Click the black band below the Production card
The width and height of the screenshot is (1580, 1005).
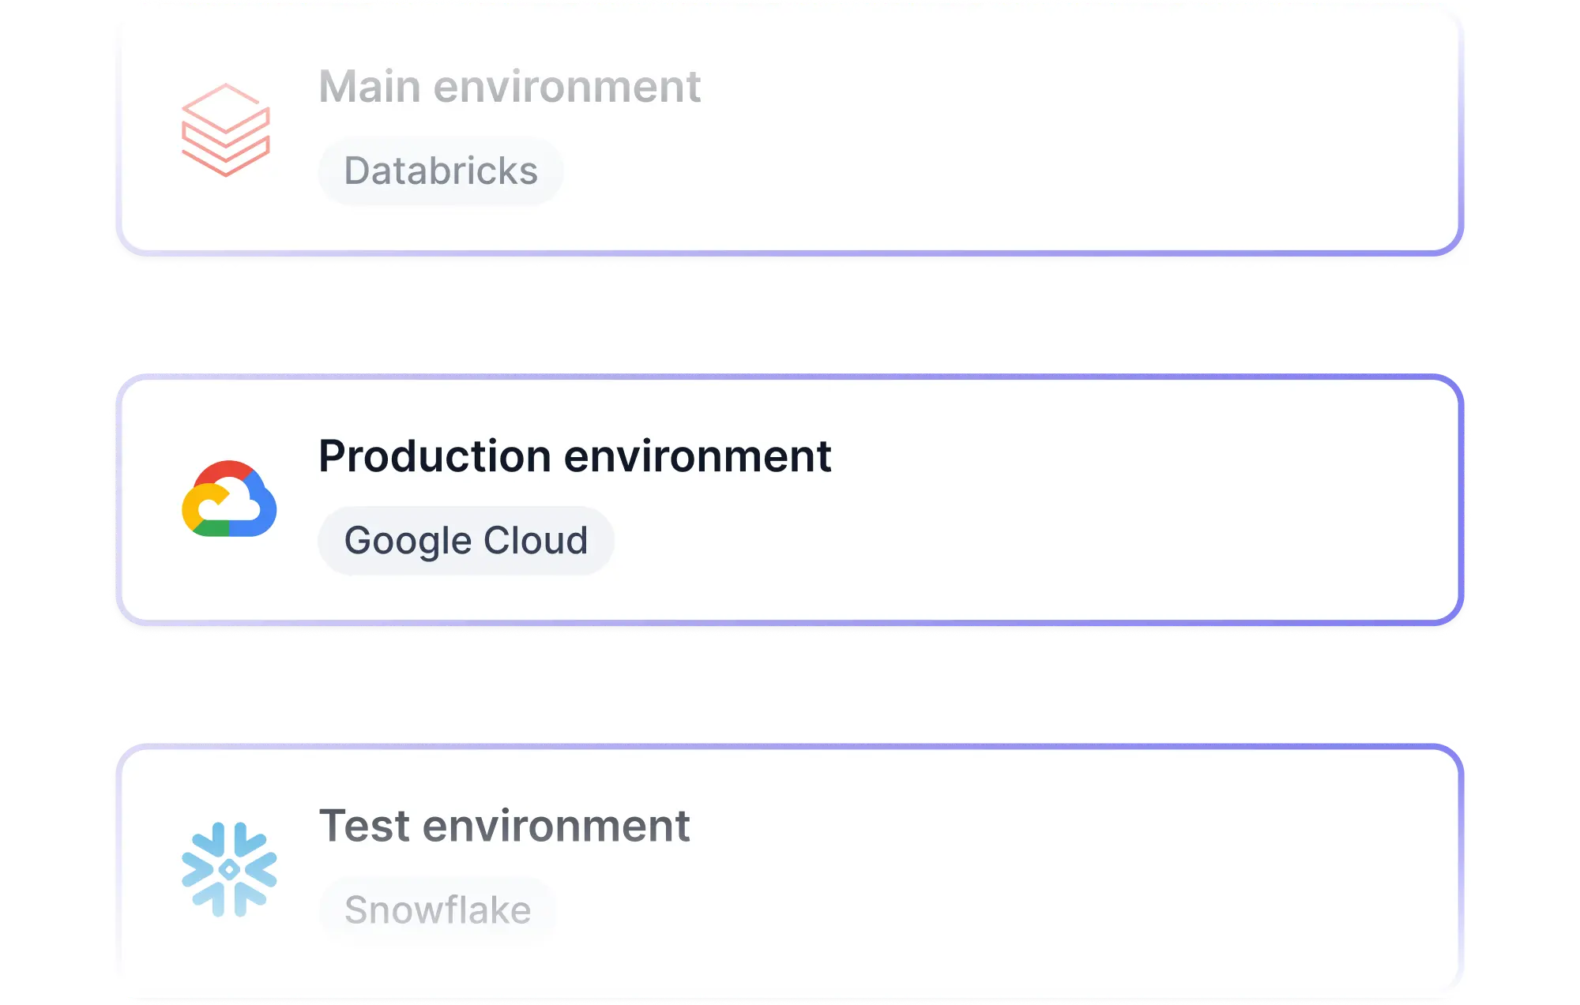[790, 687]
